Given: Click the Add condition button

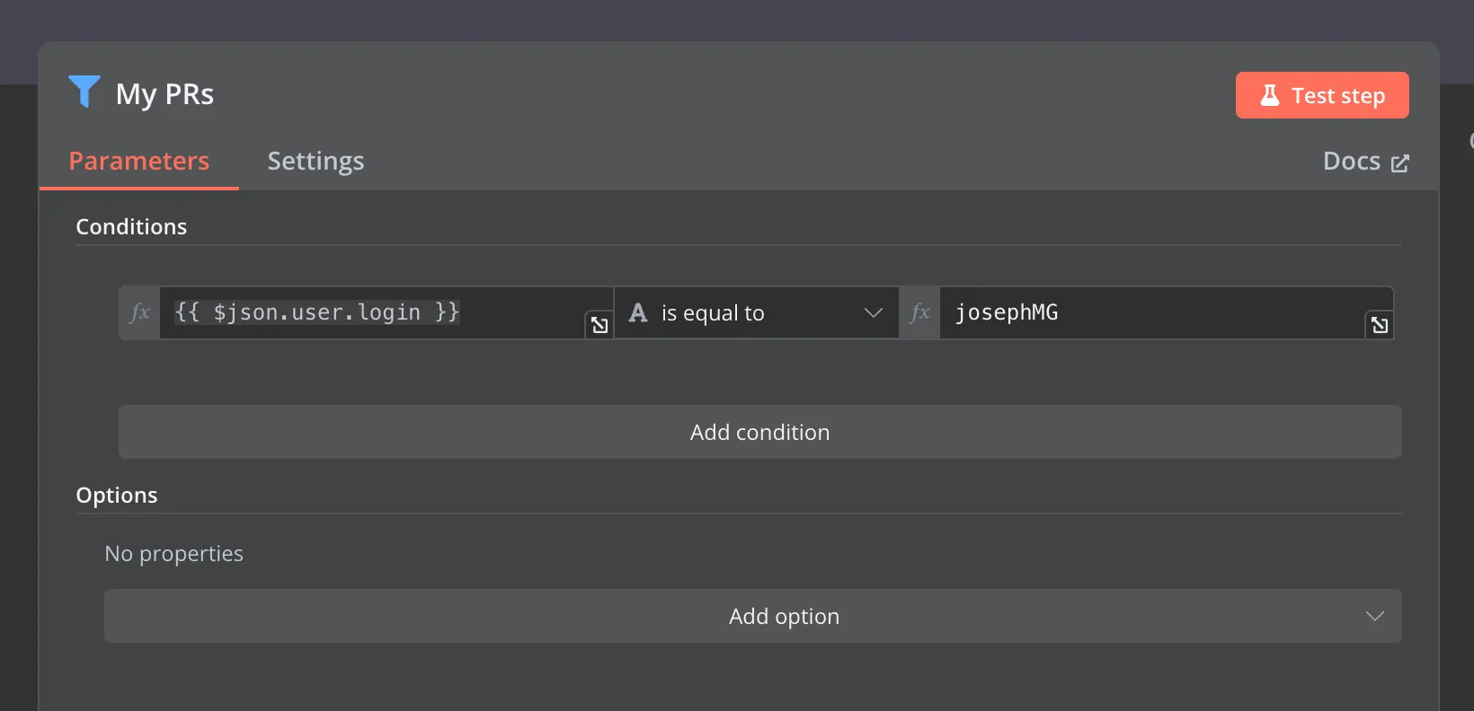Looking at the screenshot, I should coord(760,432).
